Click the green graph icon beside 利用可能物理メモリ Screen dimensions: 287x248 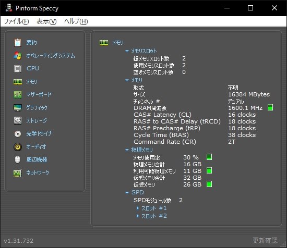click(x=209, y=170)
